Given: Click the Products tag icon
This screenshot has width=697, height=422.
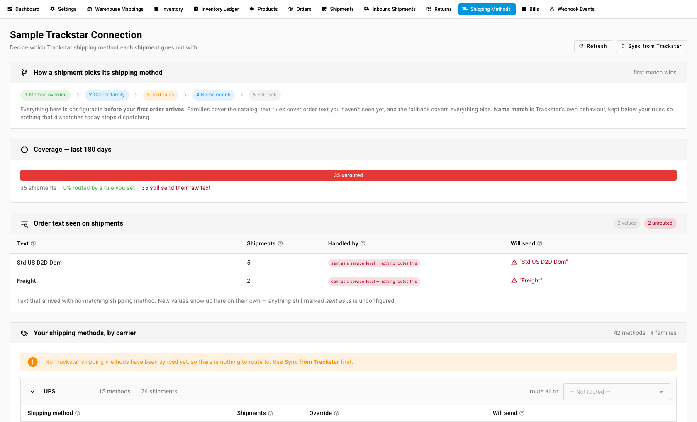Looking at the screenshot, I should pos(252,9).
